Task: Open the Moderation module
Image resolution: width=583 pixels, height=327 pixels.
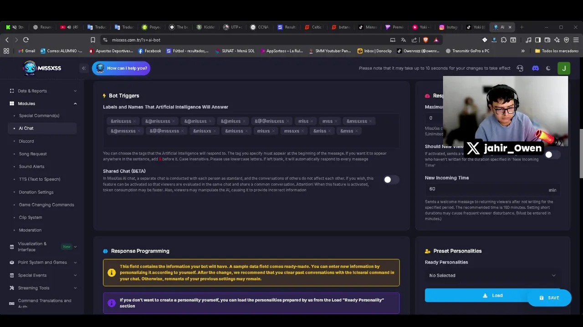Action: [30, 230]
